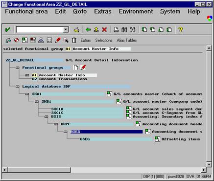Image resolution: width=214 pixels, height=181 pixels.
Task: Open the Help menu
Action: [194, 12]
